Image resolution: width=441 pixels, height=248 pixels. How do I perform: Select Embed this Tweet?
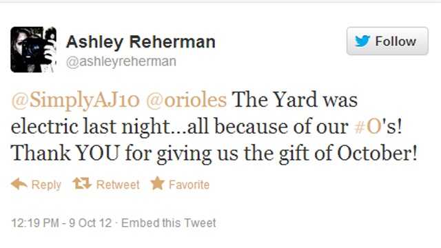pos(168,223)
